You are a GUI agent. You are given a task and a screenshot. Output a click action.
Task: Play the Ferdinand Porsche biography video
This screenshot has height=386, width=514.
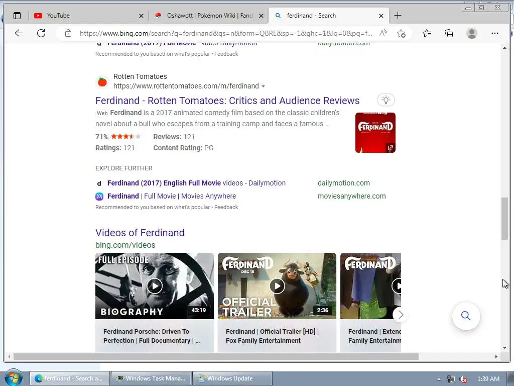[155, 286]
